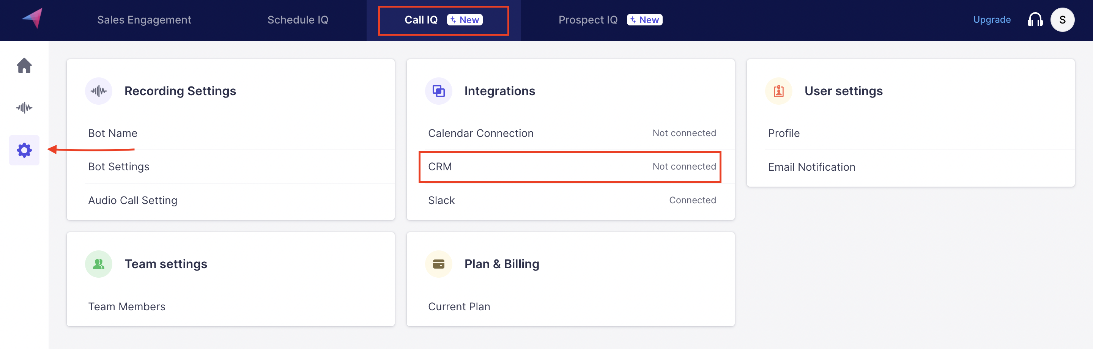Click the headphones support icon
Screen dimensions: 1093x349
coord(1035,20)
